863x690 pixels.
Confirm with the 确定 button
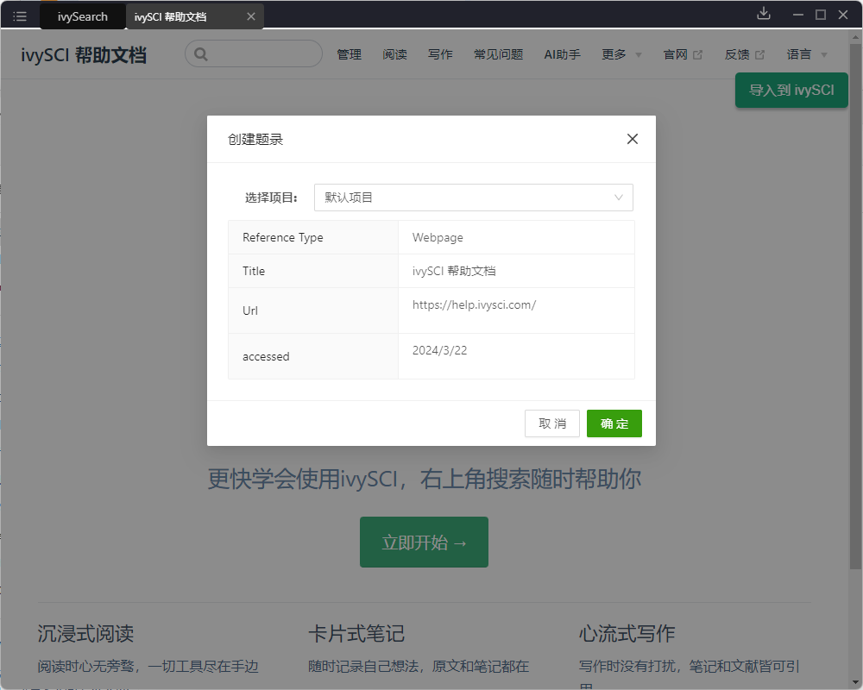[x=614, y=423]
